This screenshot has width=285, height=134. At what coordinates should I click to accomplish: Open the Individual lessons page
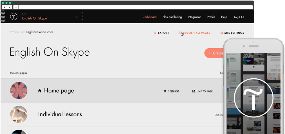60,114
